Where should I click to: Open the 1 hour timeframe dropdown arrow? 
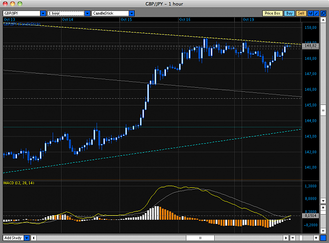click(87, 14)
